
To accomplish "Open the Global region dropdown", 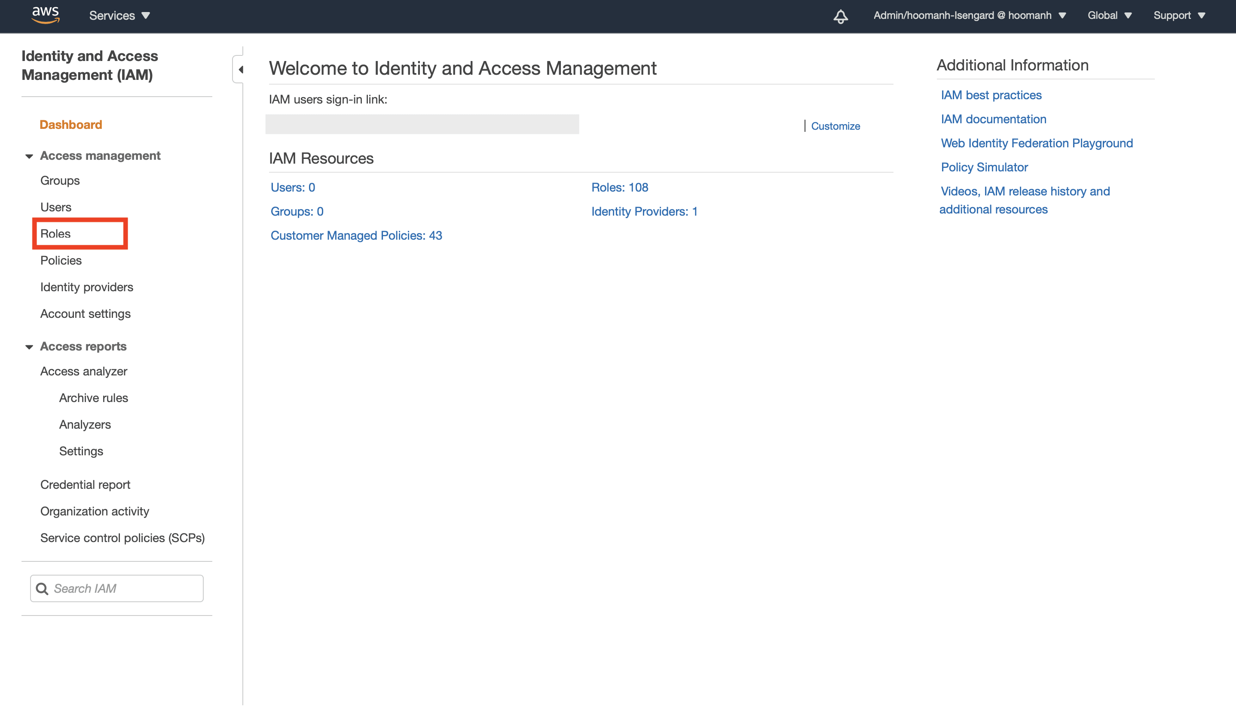I will click(x=1110, y=15).
